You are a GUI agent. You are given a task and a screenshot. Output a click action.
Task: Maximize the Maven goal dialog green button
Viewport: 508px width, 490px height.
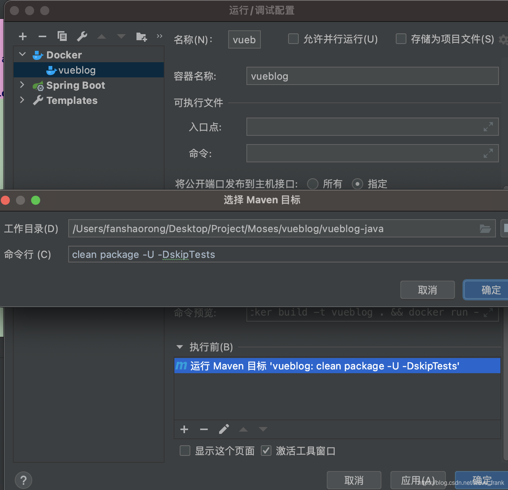click(36, 200)
